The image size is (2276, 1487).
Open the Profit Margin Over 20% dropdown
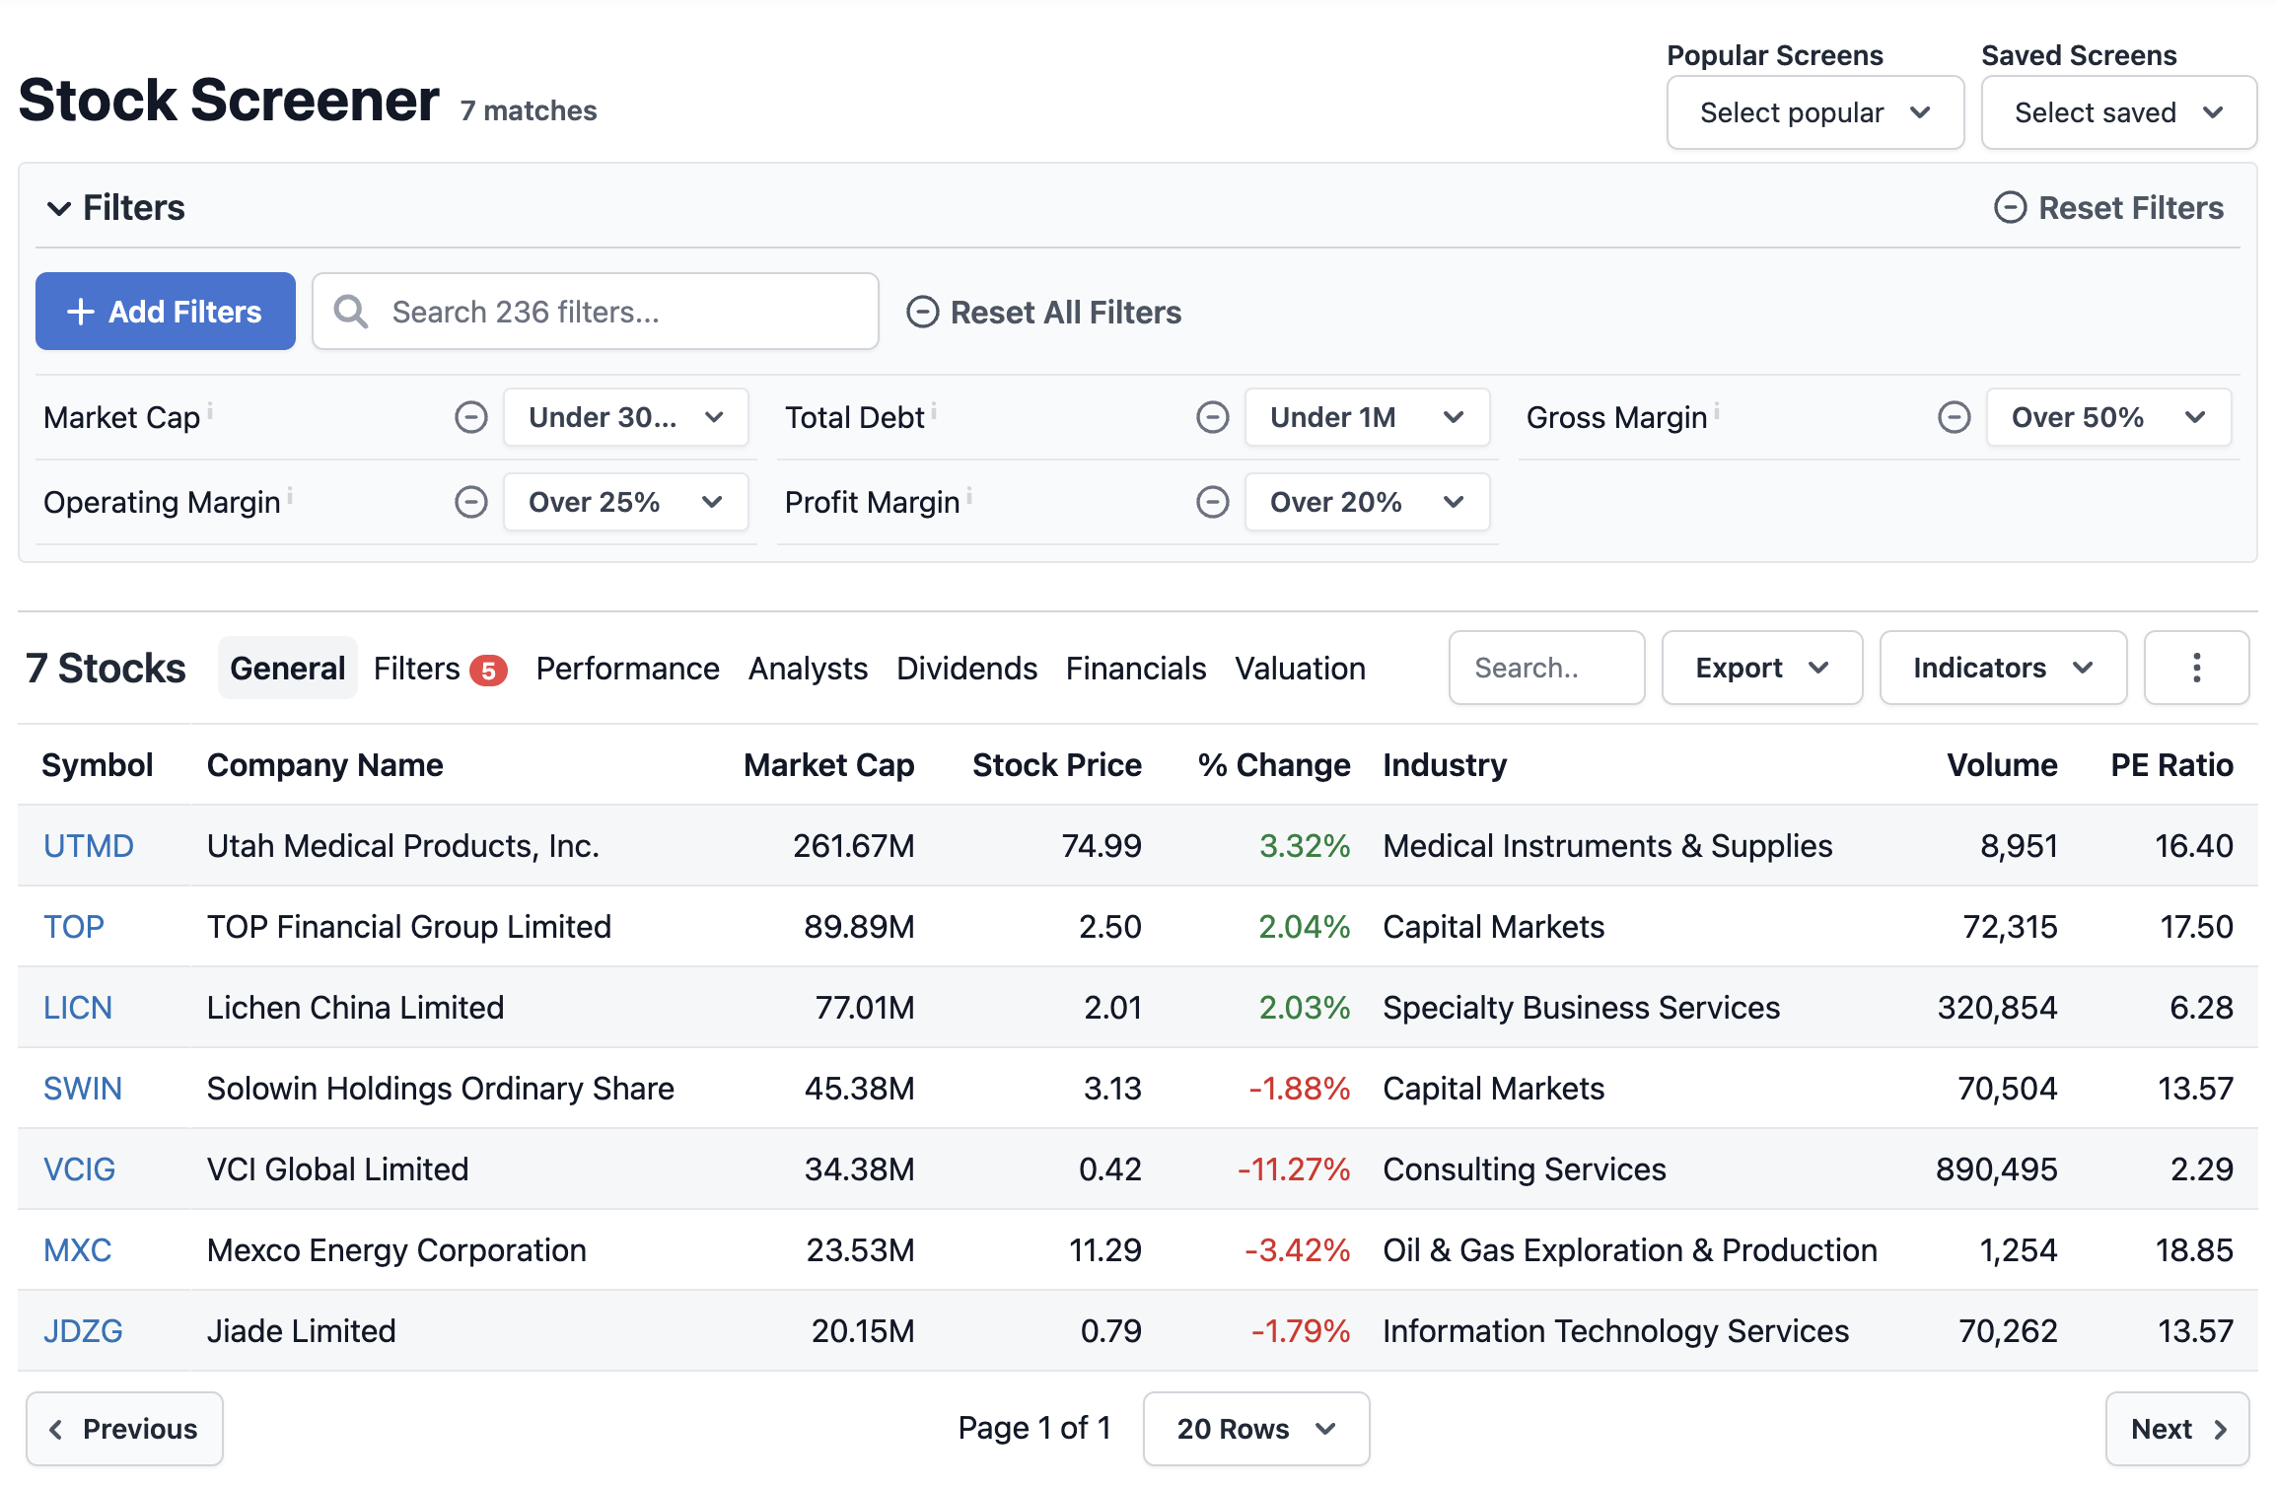(1367, 502)
